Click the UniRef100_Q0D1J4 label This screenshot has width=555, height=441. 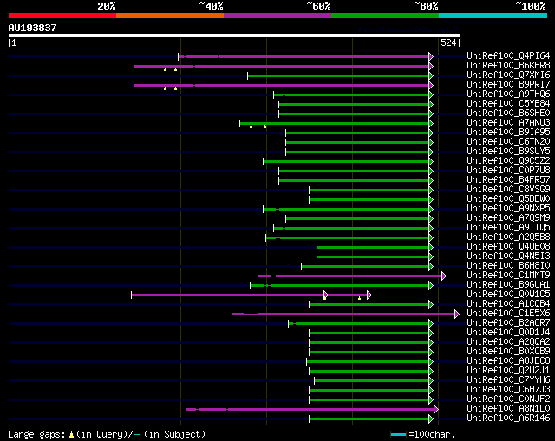pos(508,333)
